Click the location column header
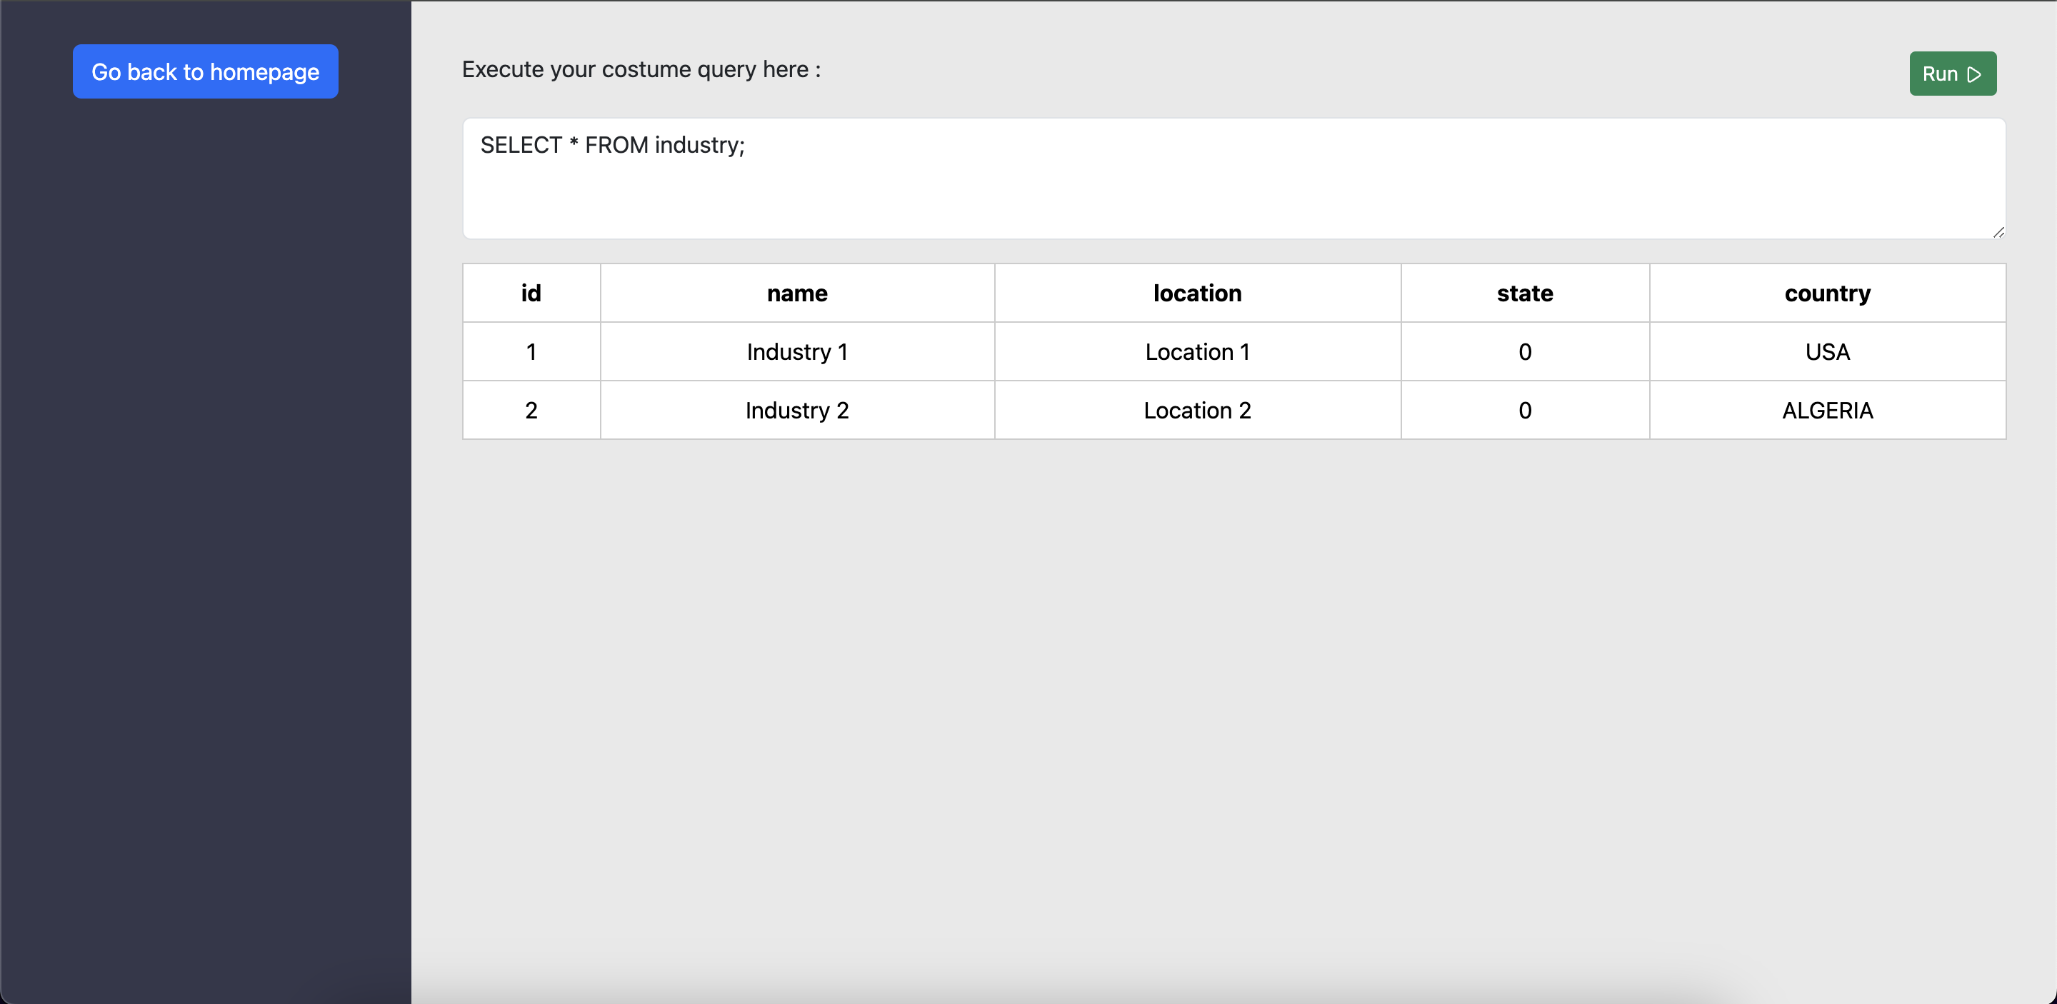The image size is (2057, 1004). [x=1197, y=293]
